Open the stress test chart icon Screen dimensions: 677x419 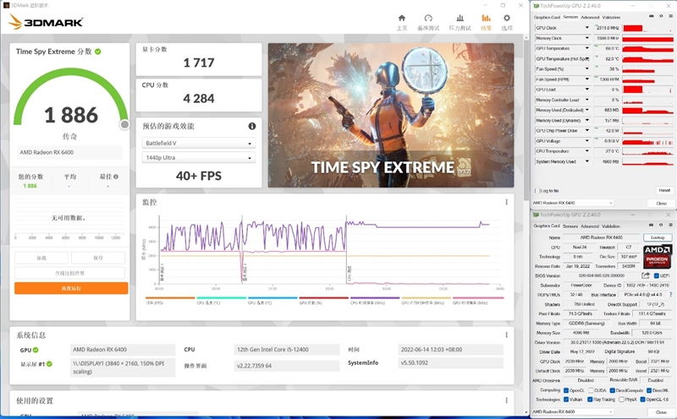point(460,18)
